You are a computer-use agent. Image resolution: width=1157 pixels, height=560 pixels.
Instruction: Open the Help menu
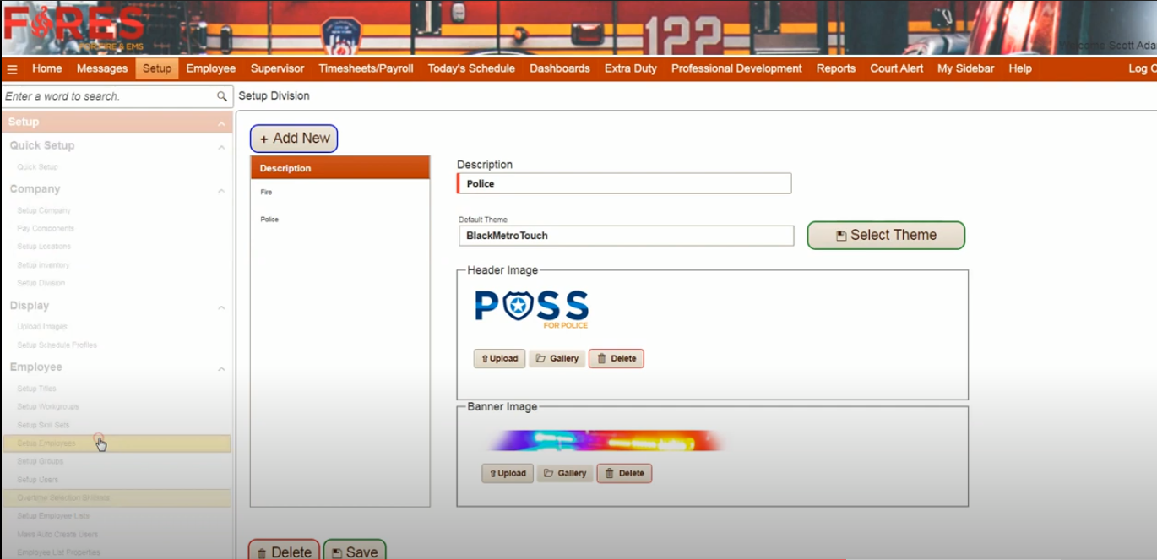(1020, 68)
